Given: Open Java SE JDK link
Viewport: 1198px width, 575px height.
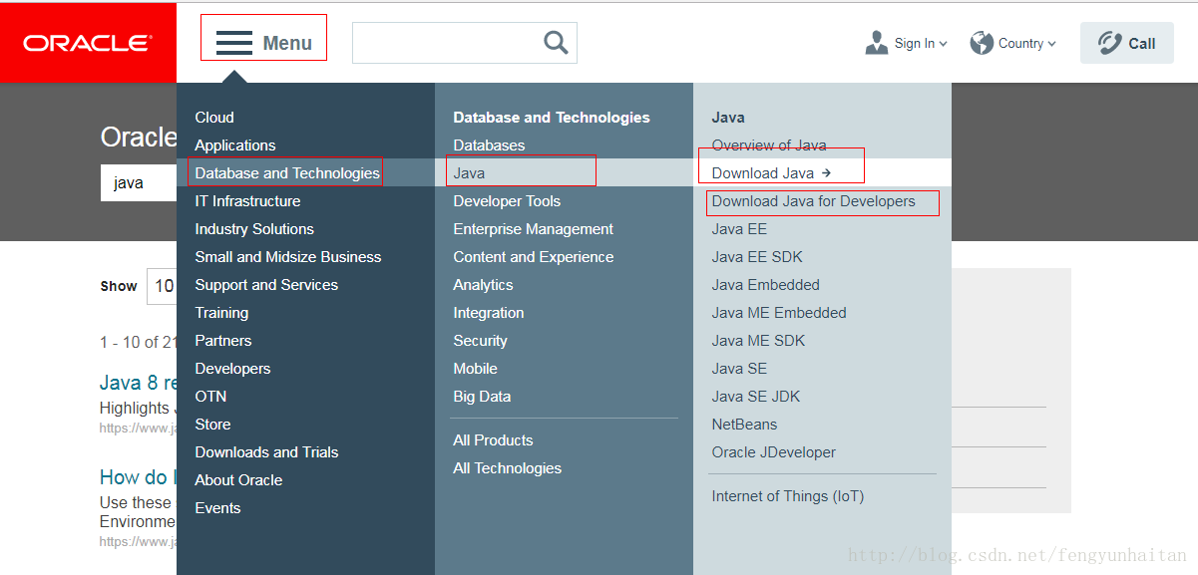Looking at the screenshot, I should 756,397.
